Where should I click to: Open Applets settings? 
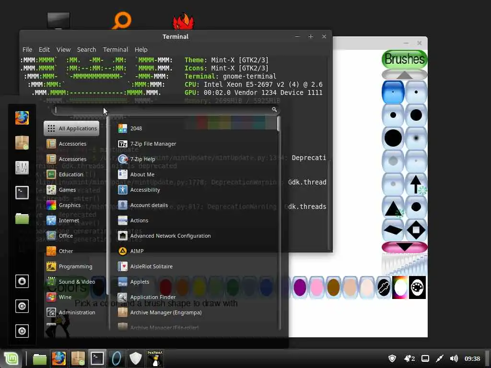(x=133, y=282)
